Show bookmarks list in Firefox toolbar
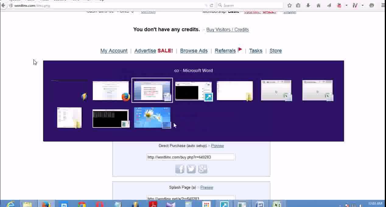The height and width of the screenshot is (207, 386). (x=298, y=5)
